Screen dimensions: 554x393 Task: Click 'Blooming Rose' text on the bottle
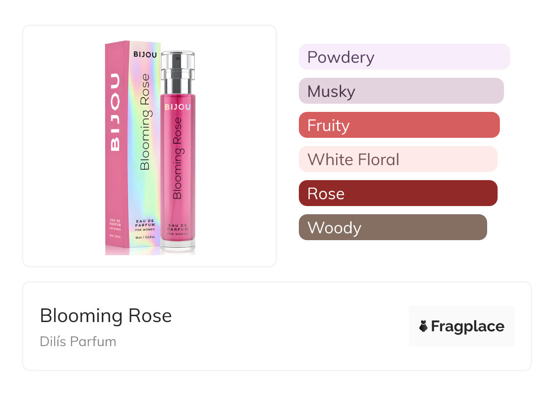(x=177, y=158)
